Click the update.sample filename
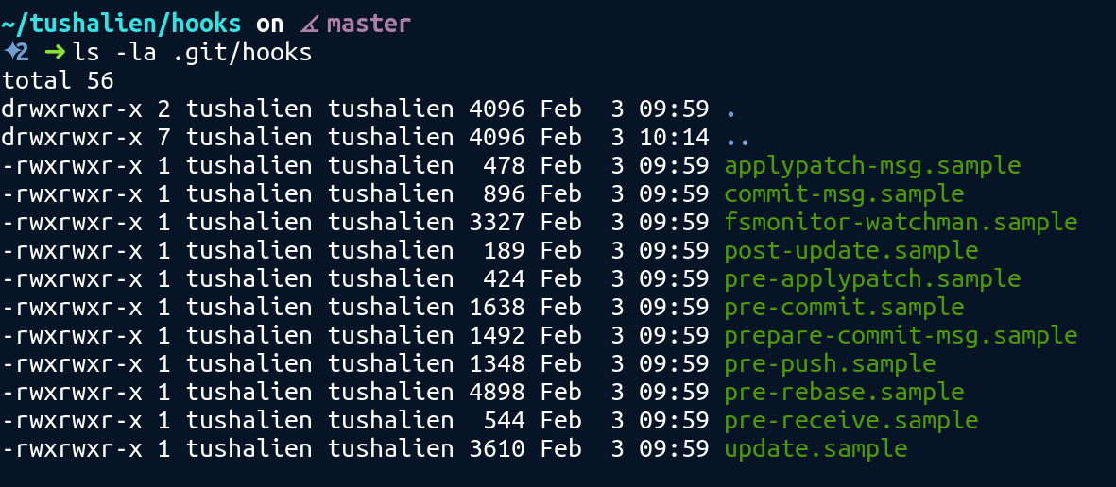The height and width of the screenshot is (487, 1116). point(816,449)
